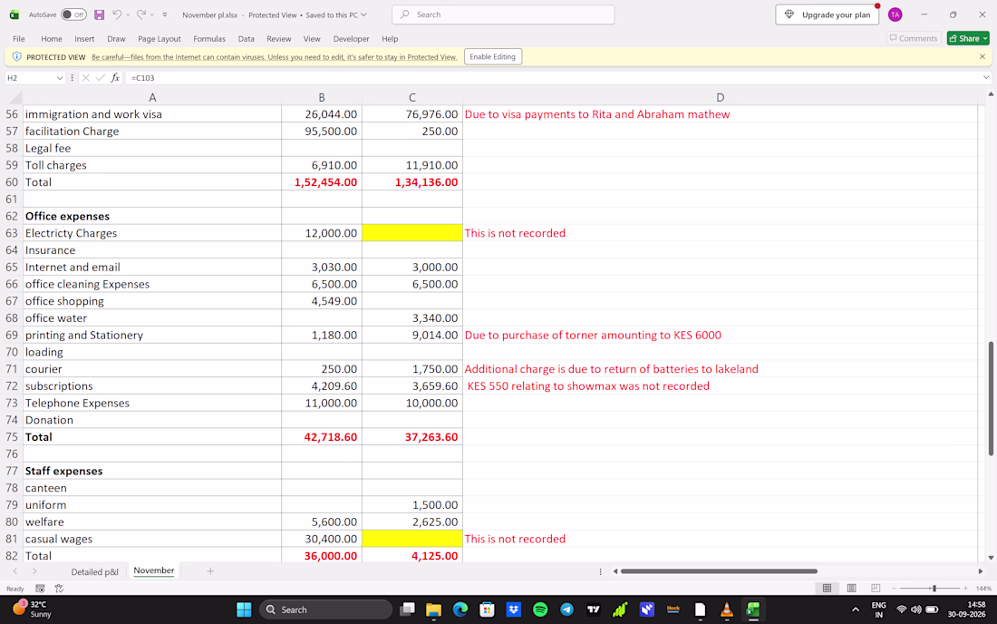The height and width of the screenshot is (624, 997).
Task: Toggle the AutoSave switch
Action: 73,15
